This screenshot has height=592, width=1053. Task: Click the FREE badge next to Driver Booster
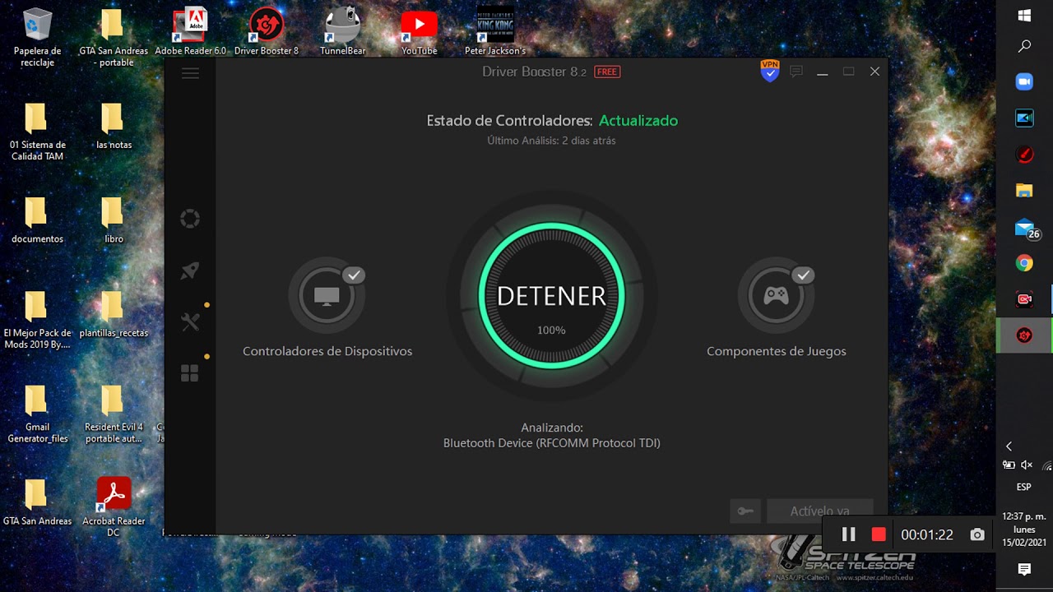point(607,72)
